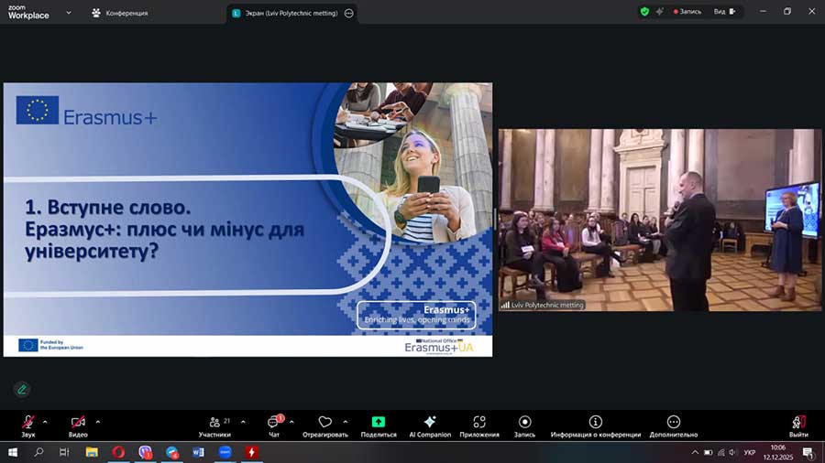
Task: Click the green annotate pencil icon
Action: coord(22,390)
